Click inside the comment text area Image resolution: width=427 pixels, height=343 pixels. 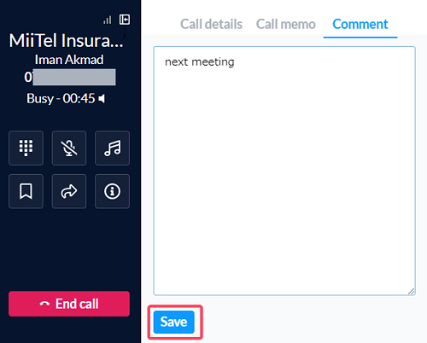tap(284, 171)
